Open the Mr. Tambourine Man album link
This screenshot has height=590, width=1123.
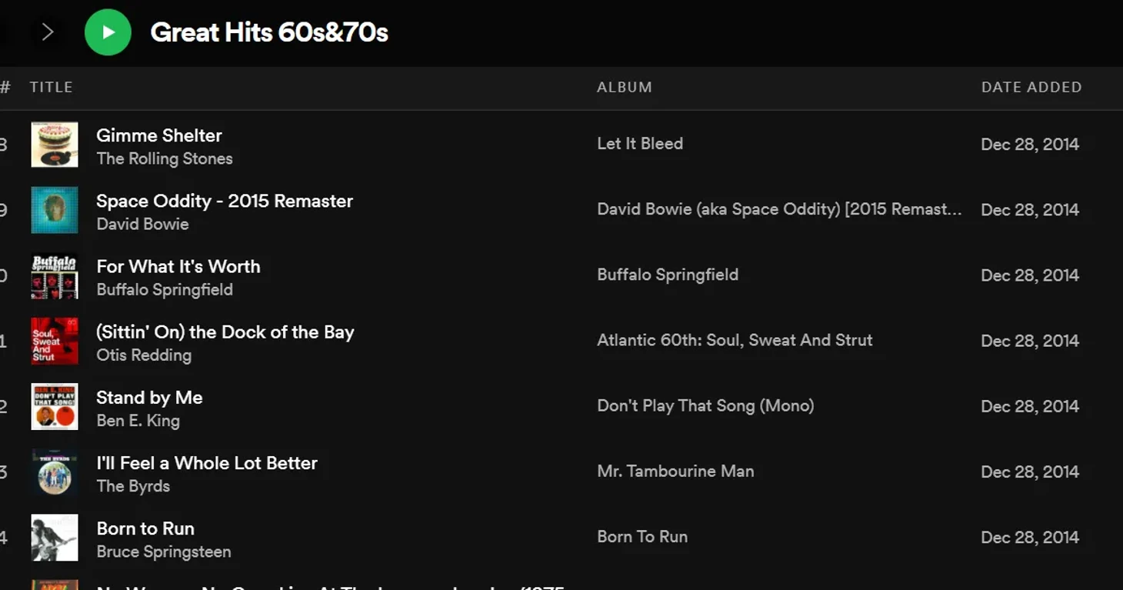point(675,471)
